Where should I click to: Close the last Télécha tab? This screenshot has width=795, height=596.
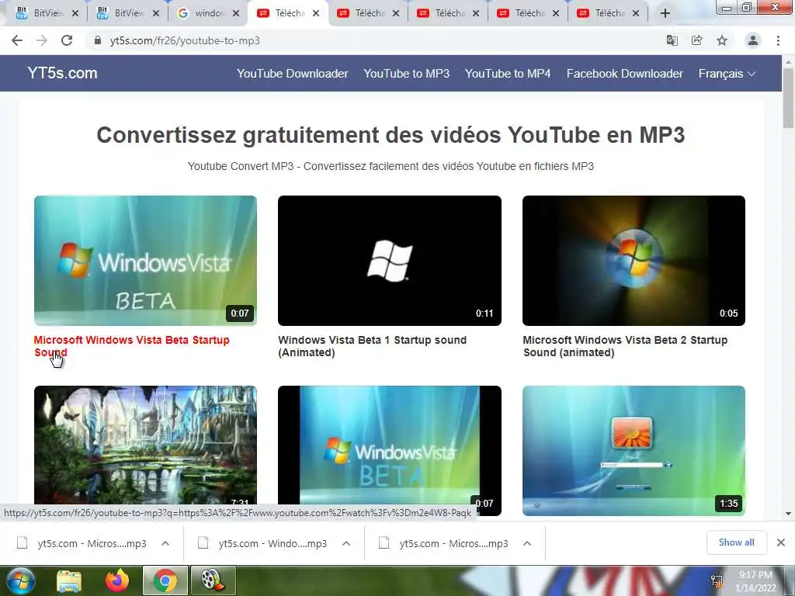[636, 13]
